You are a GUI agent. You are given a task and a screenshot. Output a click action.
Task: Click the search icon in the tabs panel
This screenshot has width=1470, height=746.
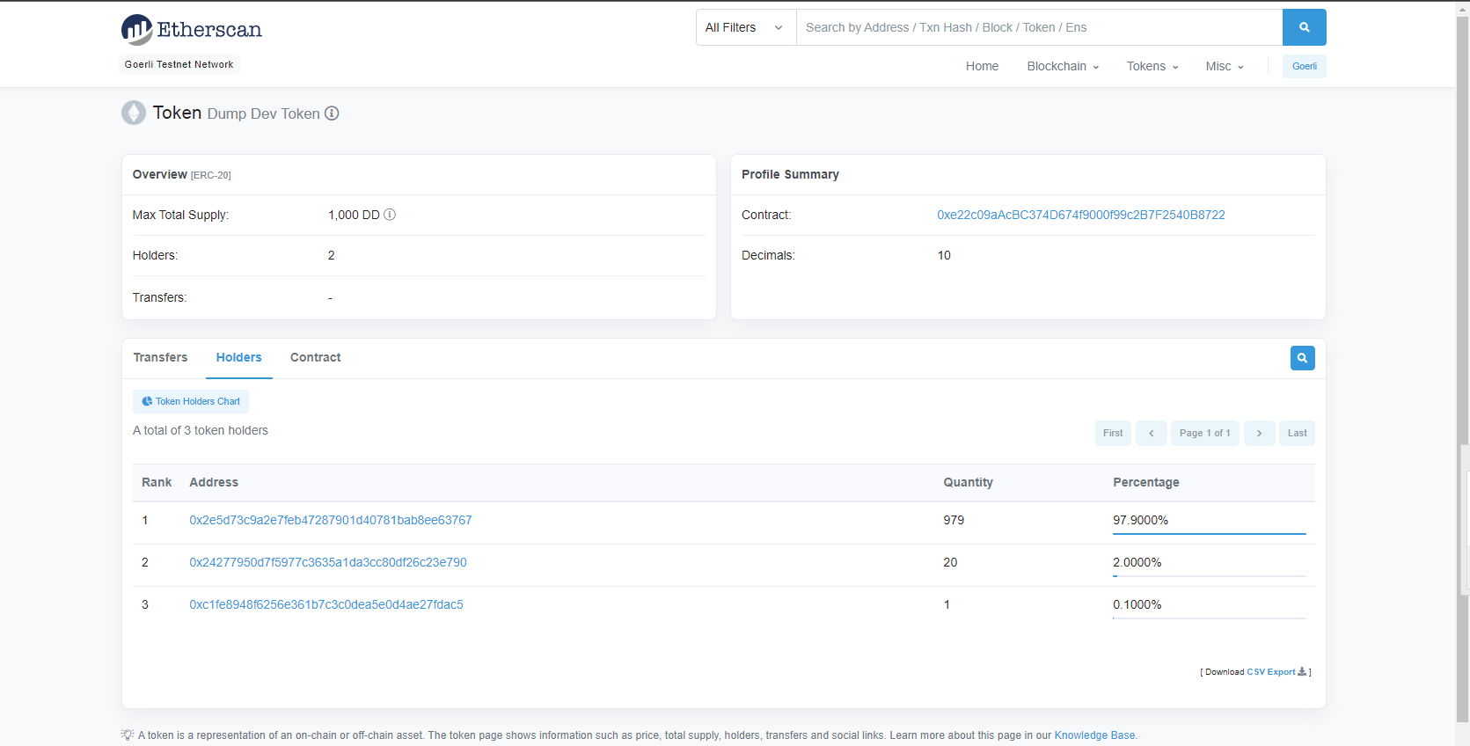[x=1302, y=358]
